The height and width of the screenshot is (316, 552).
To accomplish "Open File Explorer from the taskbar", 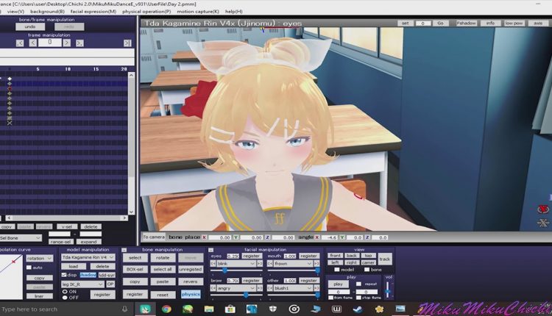I will point(209,309).
